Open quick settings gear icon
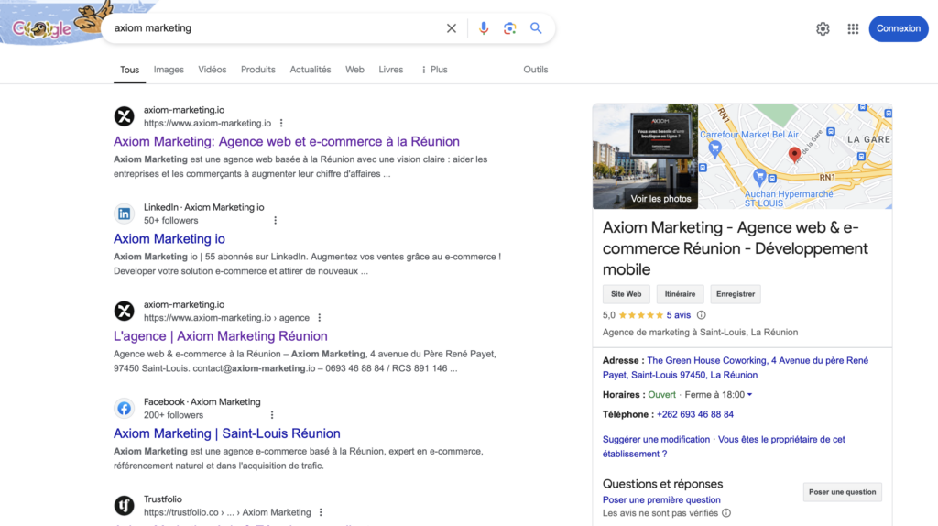 coord(823,28)
